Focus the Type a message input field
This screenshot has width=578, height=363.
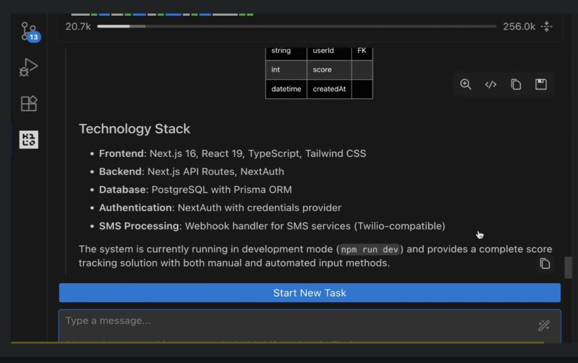pos(294,321)
